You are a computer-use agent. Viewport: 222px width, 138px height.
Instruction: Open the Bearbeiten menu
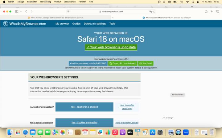pos(32,2)
